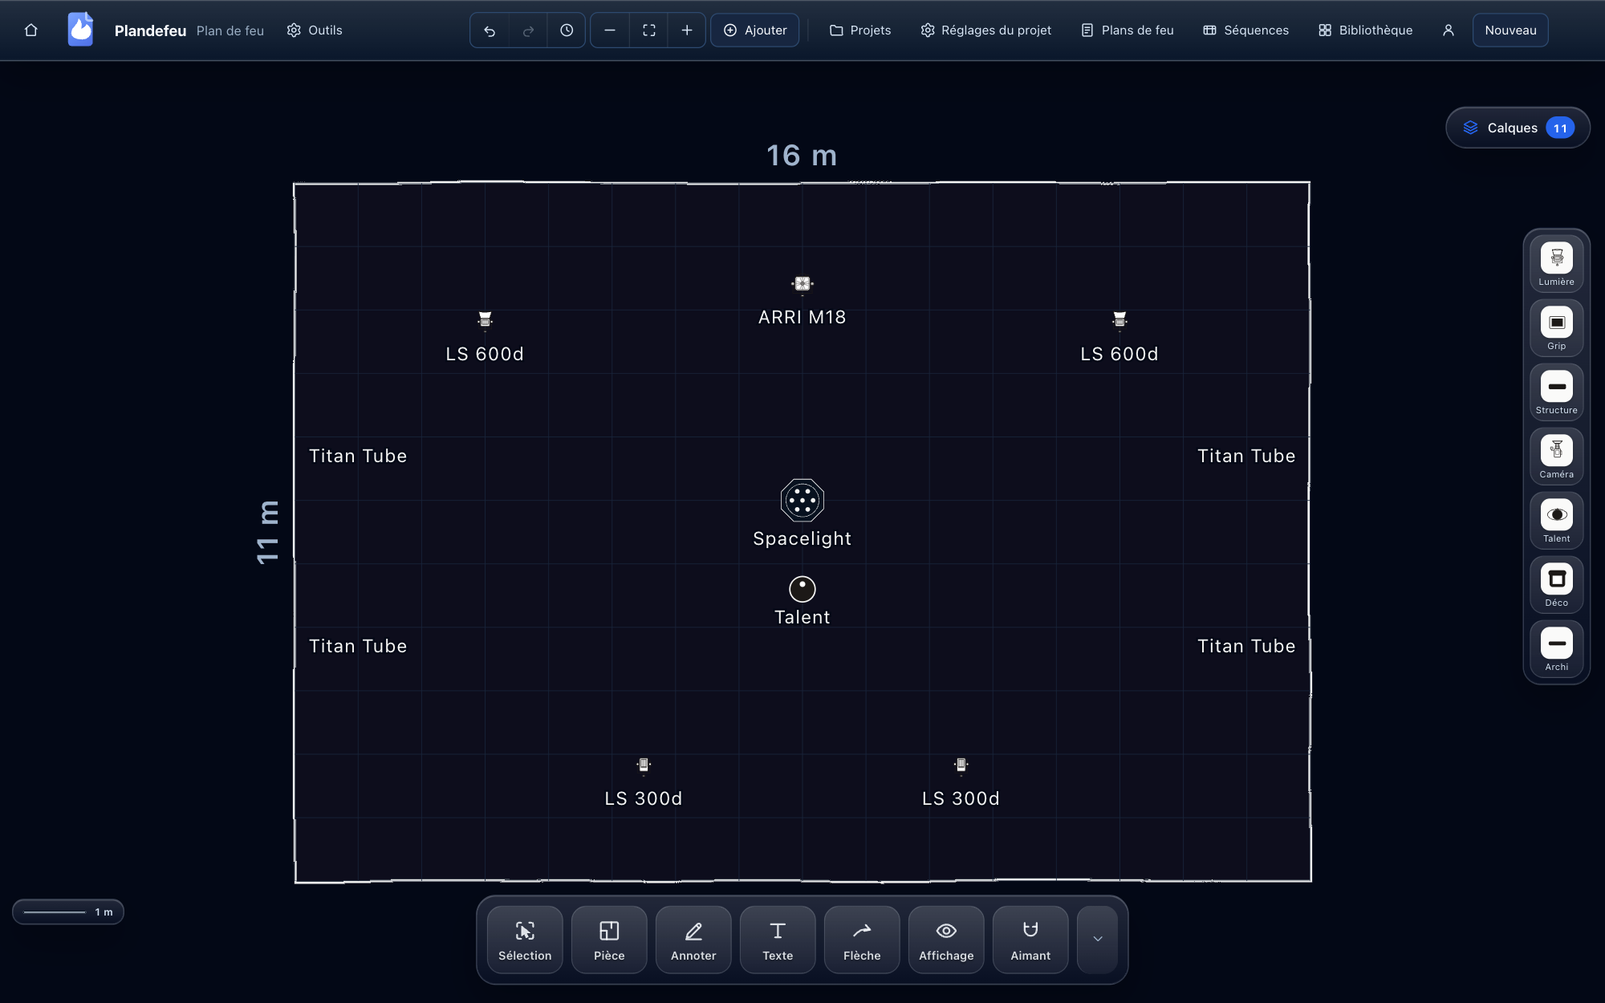
Task: Zoom in with the plus button
Action: (687, 30)
